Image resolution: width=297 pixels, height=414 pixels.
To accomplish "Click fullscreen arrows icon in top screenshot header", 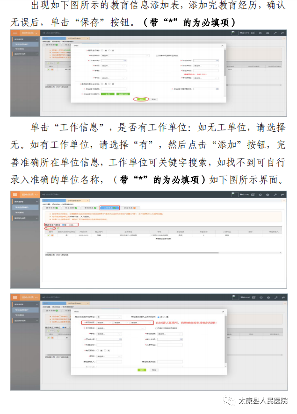I will point(275,33).
